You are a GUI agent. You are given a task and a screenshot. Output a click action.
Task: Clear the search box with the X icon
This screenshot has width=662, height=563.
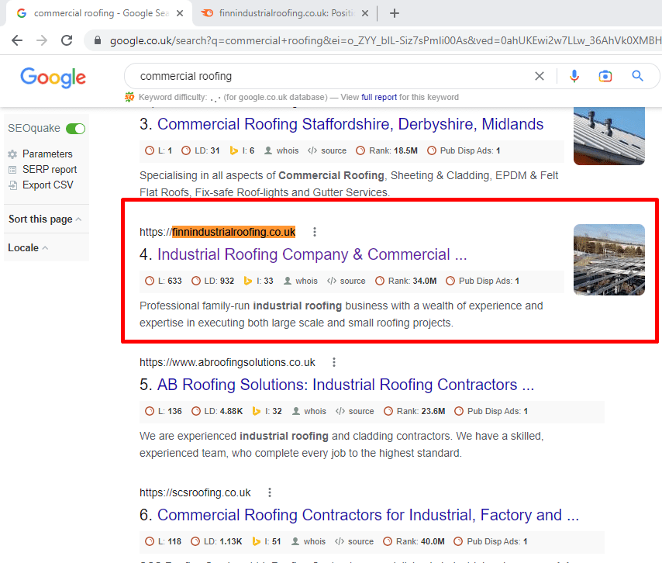click(x=540, y=76)
